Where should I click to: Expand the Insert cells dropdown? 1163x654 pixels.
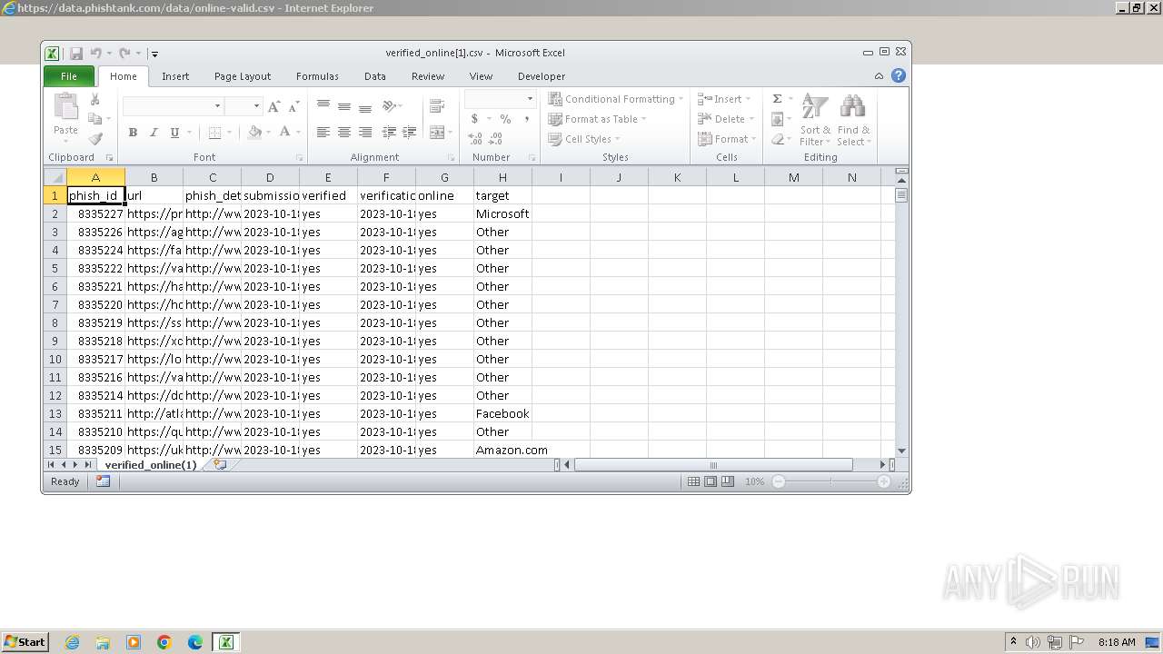tap(748, 99)
